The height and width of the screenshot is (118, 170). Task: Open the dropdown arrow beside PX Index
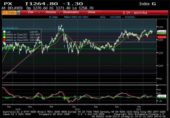tap(19, 13)
